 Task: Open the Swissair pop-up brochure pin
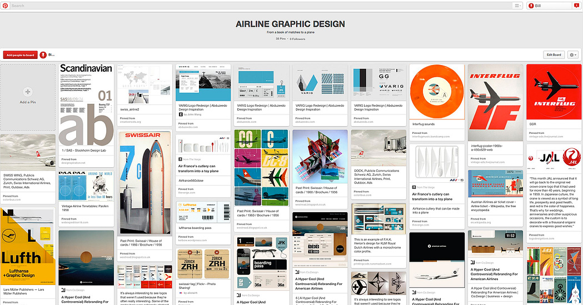[x=320, y=157]
